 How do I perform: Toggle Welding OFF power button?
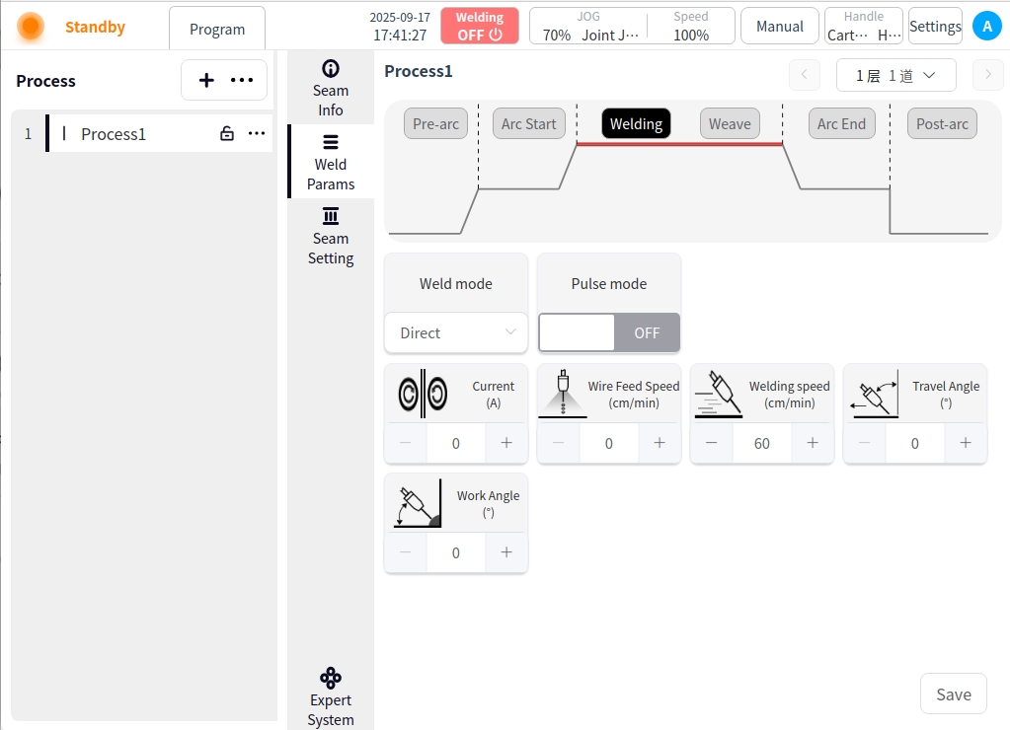(x=479, y=27)
